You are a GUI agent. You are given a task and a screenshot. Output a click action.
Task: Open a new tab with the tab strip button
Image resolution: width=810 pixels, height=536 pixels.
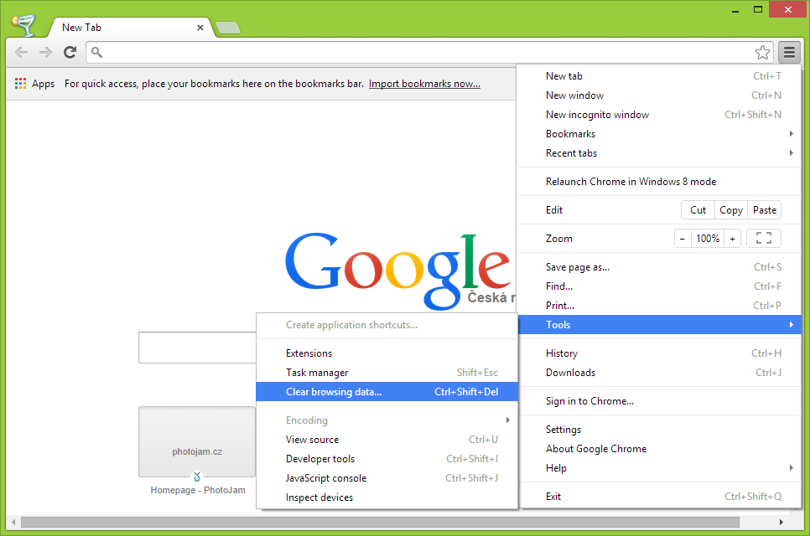(x=228, y=28)
